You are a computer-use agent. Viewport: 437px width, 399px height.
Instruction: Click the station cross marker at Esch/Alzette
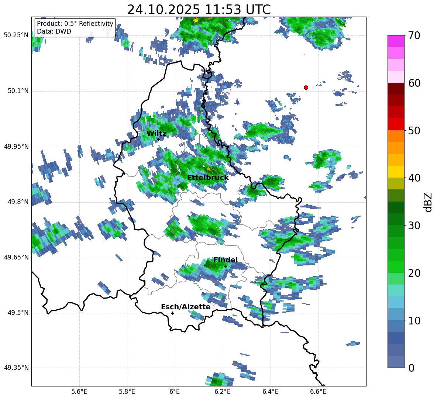pos(172,313)
